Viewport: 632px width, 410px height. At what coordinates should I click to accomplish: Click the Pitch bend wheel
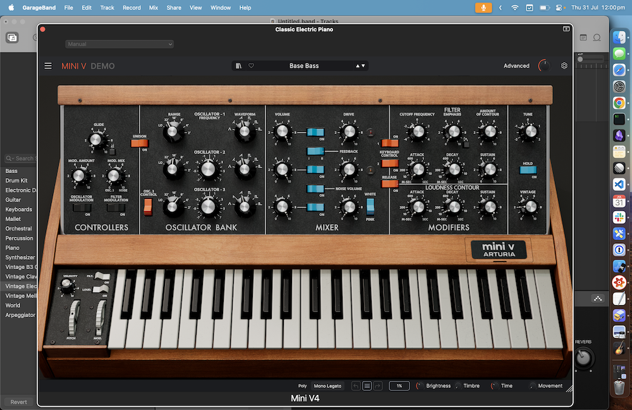point(74,317)
